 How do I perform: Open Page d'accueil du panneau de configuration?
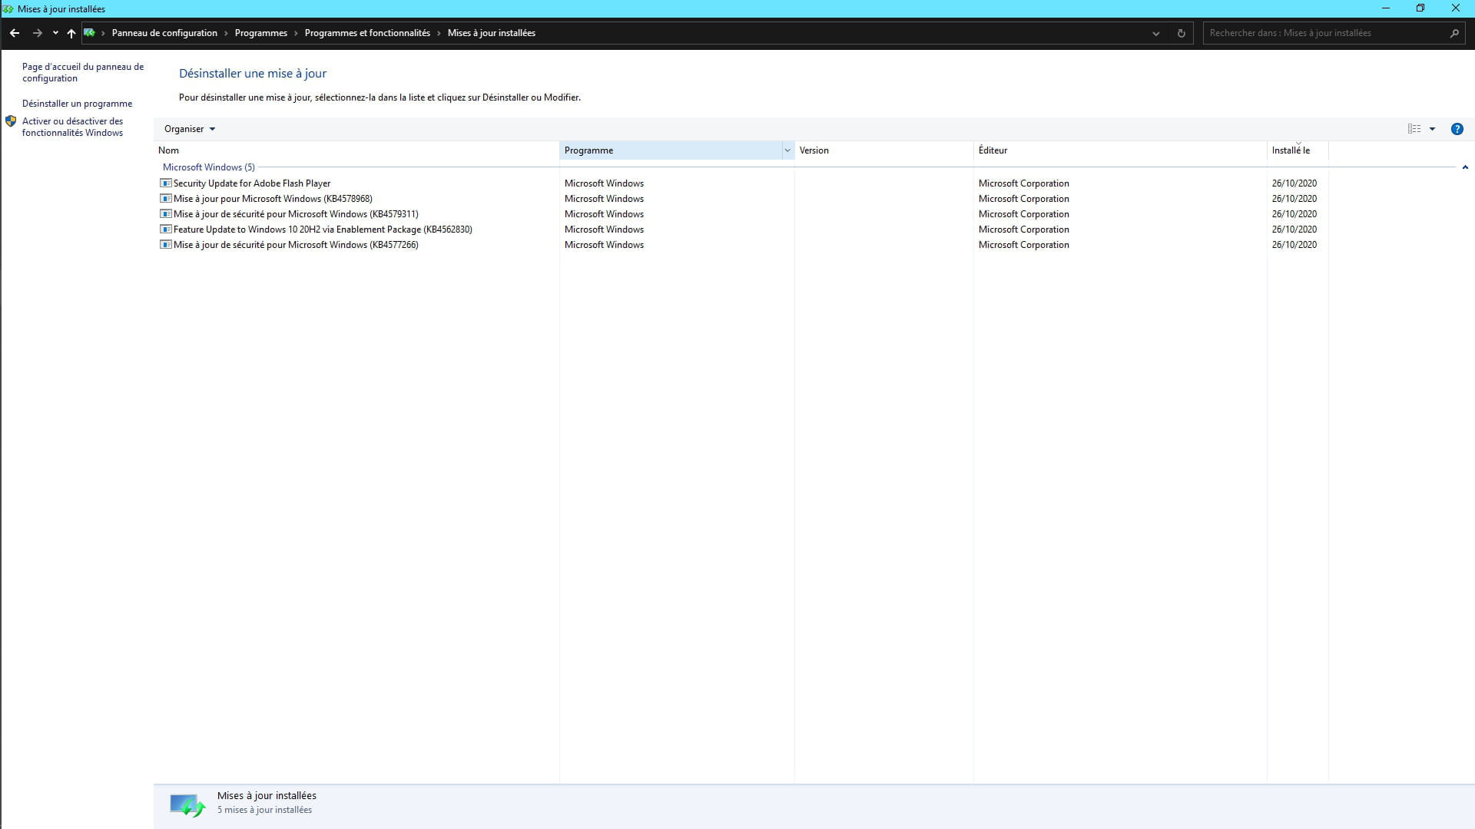pos(83,72)
